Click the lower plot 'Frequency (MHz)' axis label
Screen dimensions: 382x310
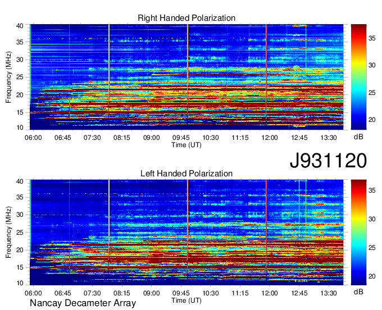8,233
